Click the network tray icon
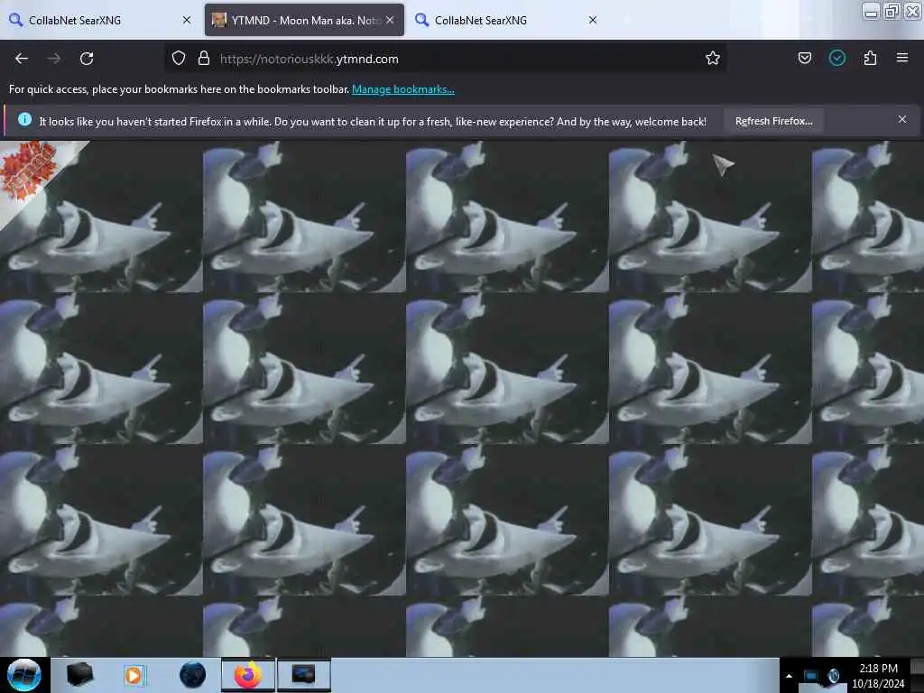The width and height of the screenshot is (924, 693). (x=811, y=676)
